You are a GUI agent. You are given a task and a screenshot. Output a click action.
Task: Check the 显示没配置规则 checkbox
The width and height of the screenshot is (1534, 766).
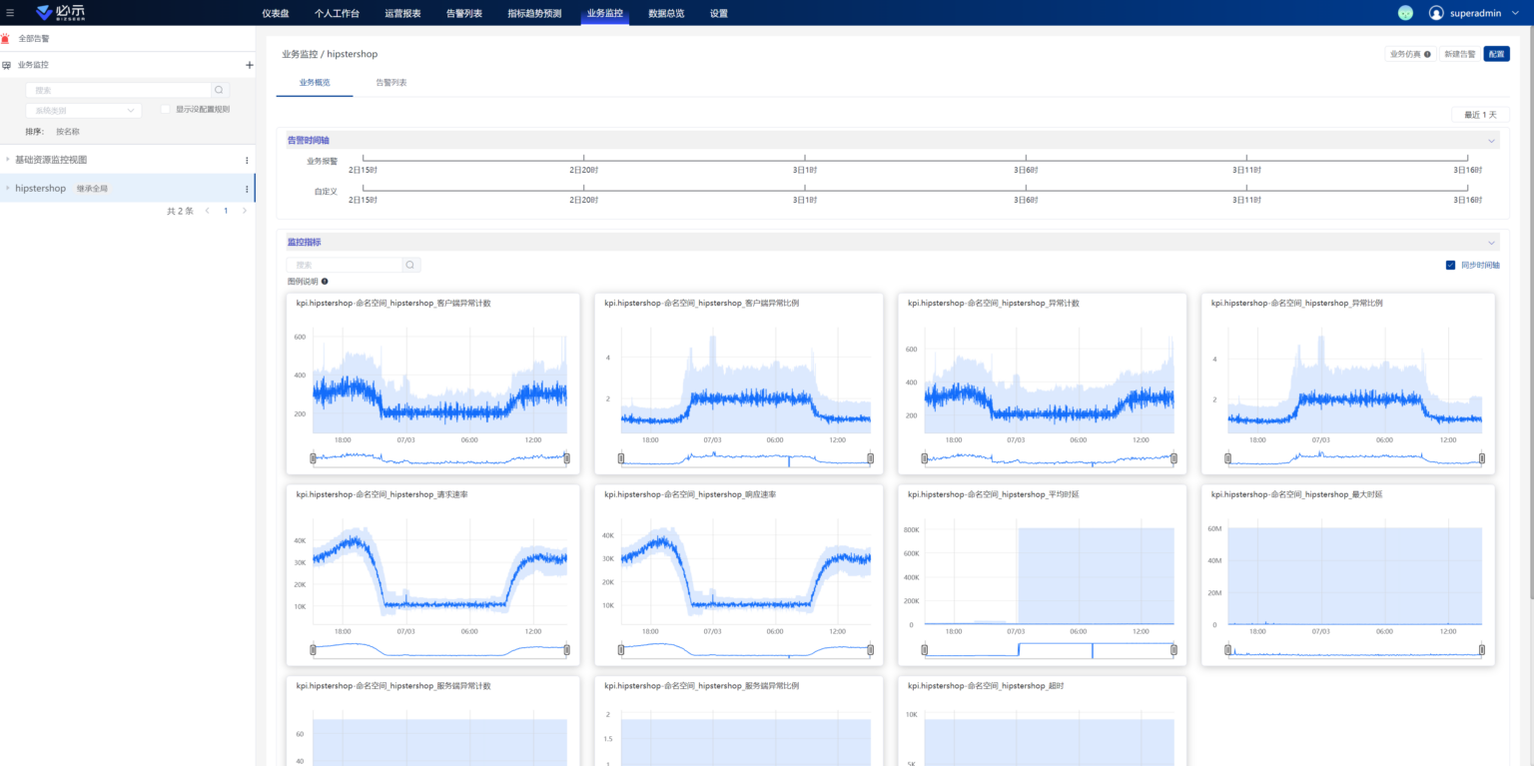point(165,110)
